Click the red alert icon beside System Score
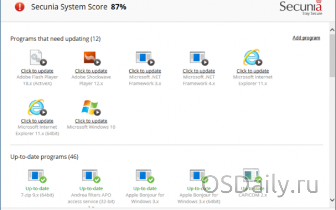 point(20,7)
